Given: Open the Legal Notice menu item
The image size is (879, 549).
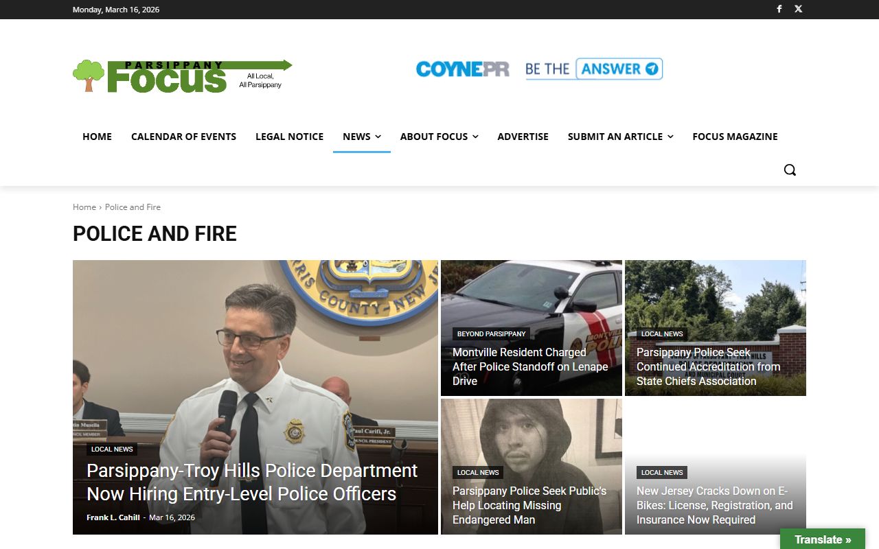Looking at the screenshot, I should click(289, 137).
